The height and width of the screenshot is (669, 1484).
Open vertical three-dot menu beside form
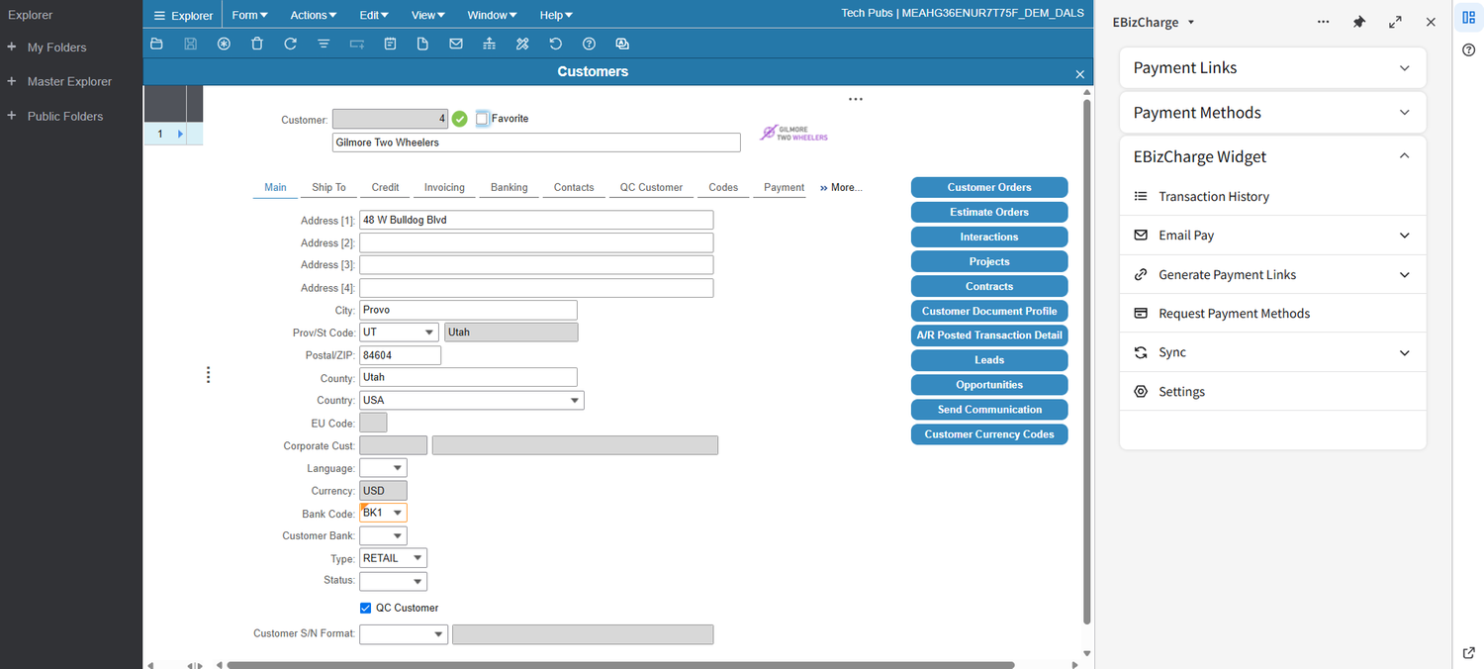click(x=208, y=375)
